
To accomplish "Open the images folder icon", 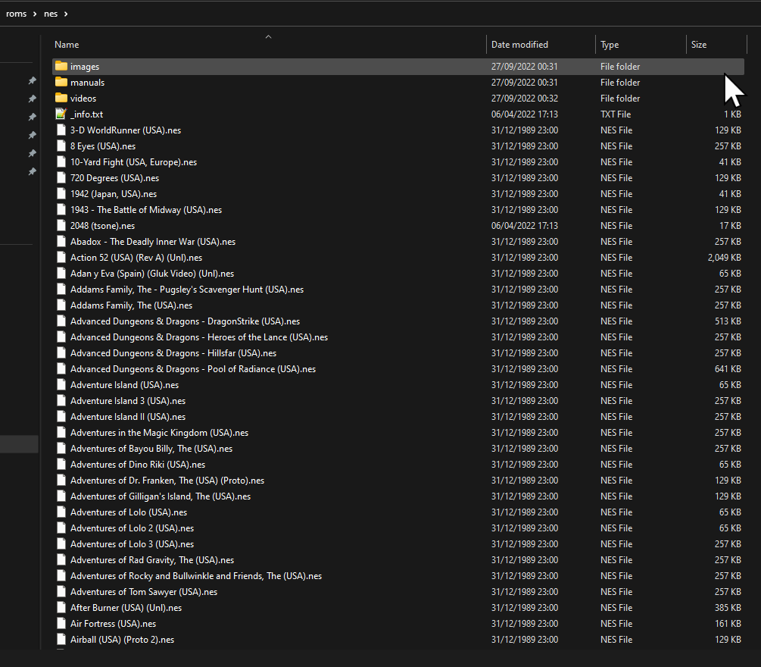I will 61,66.
